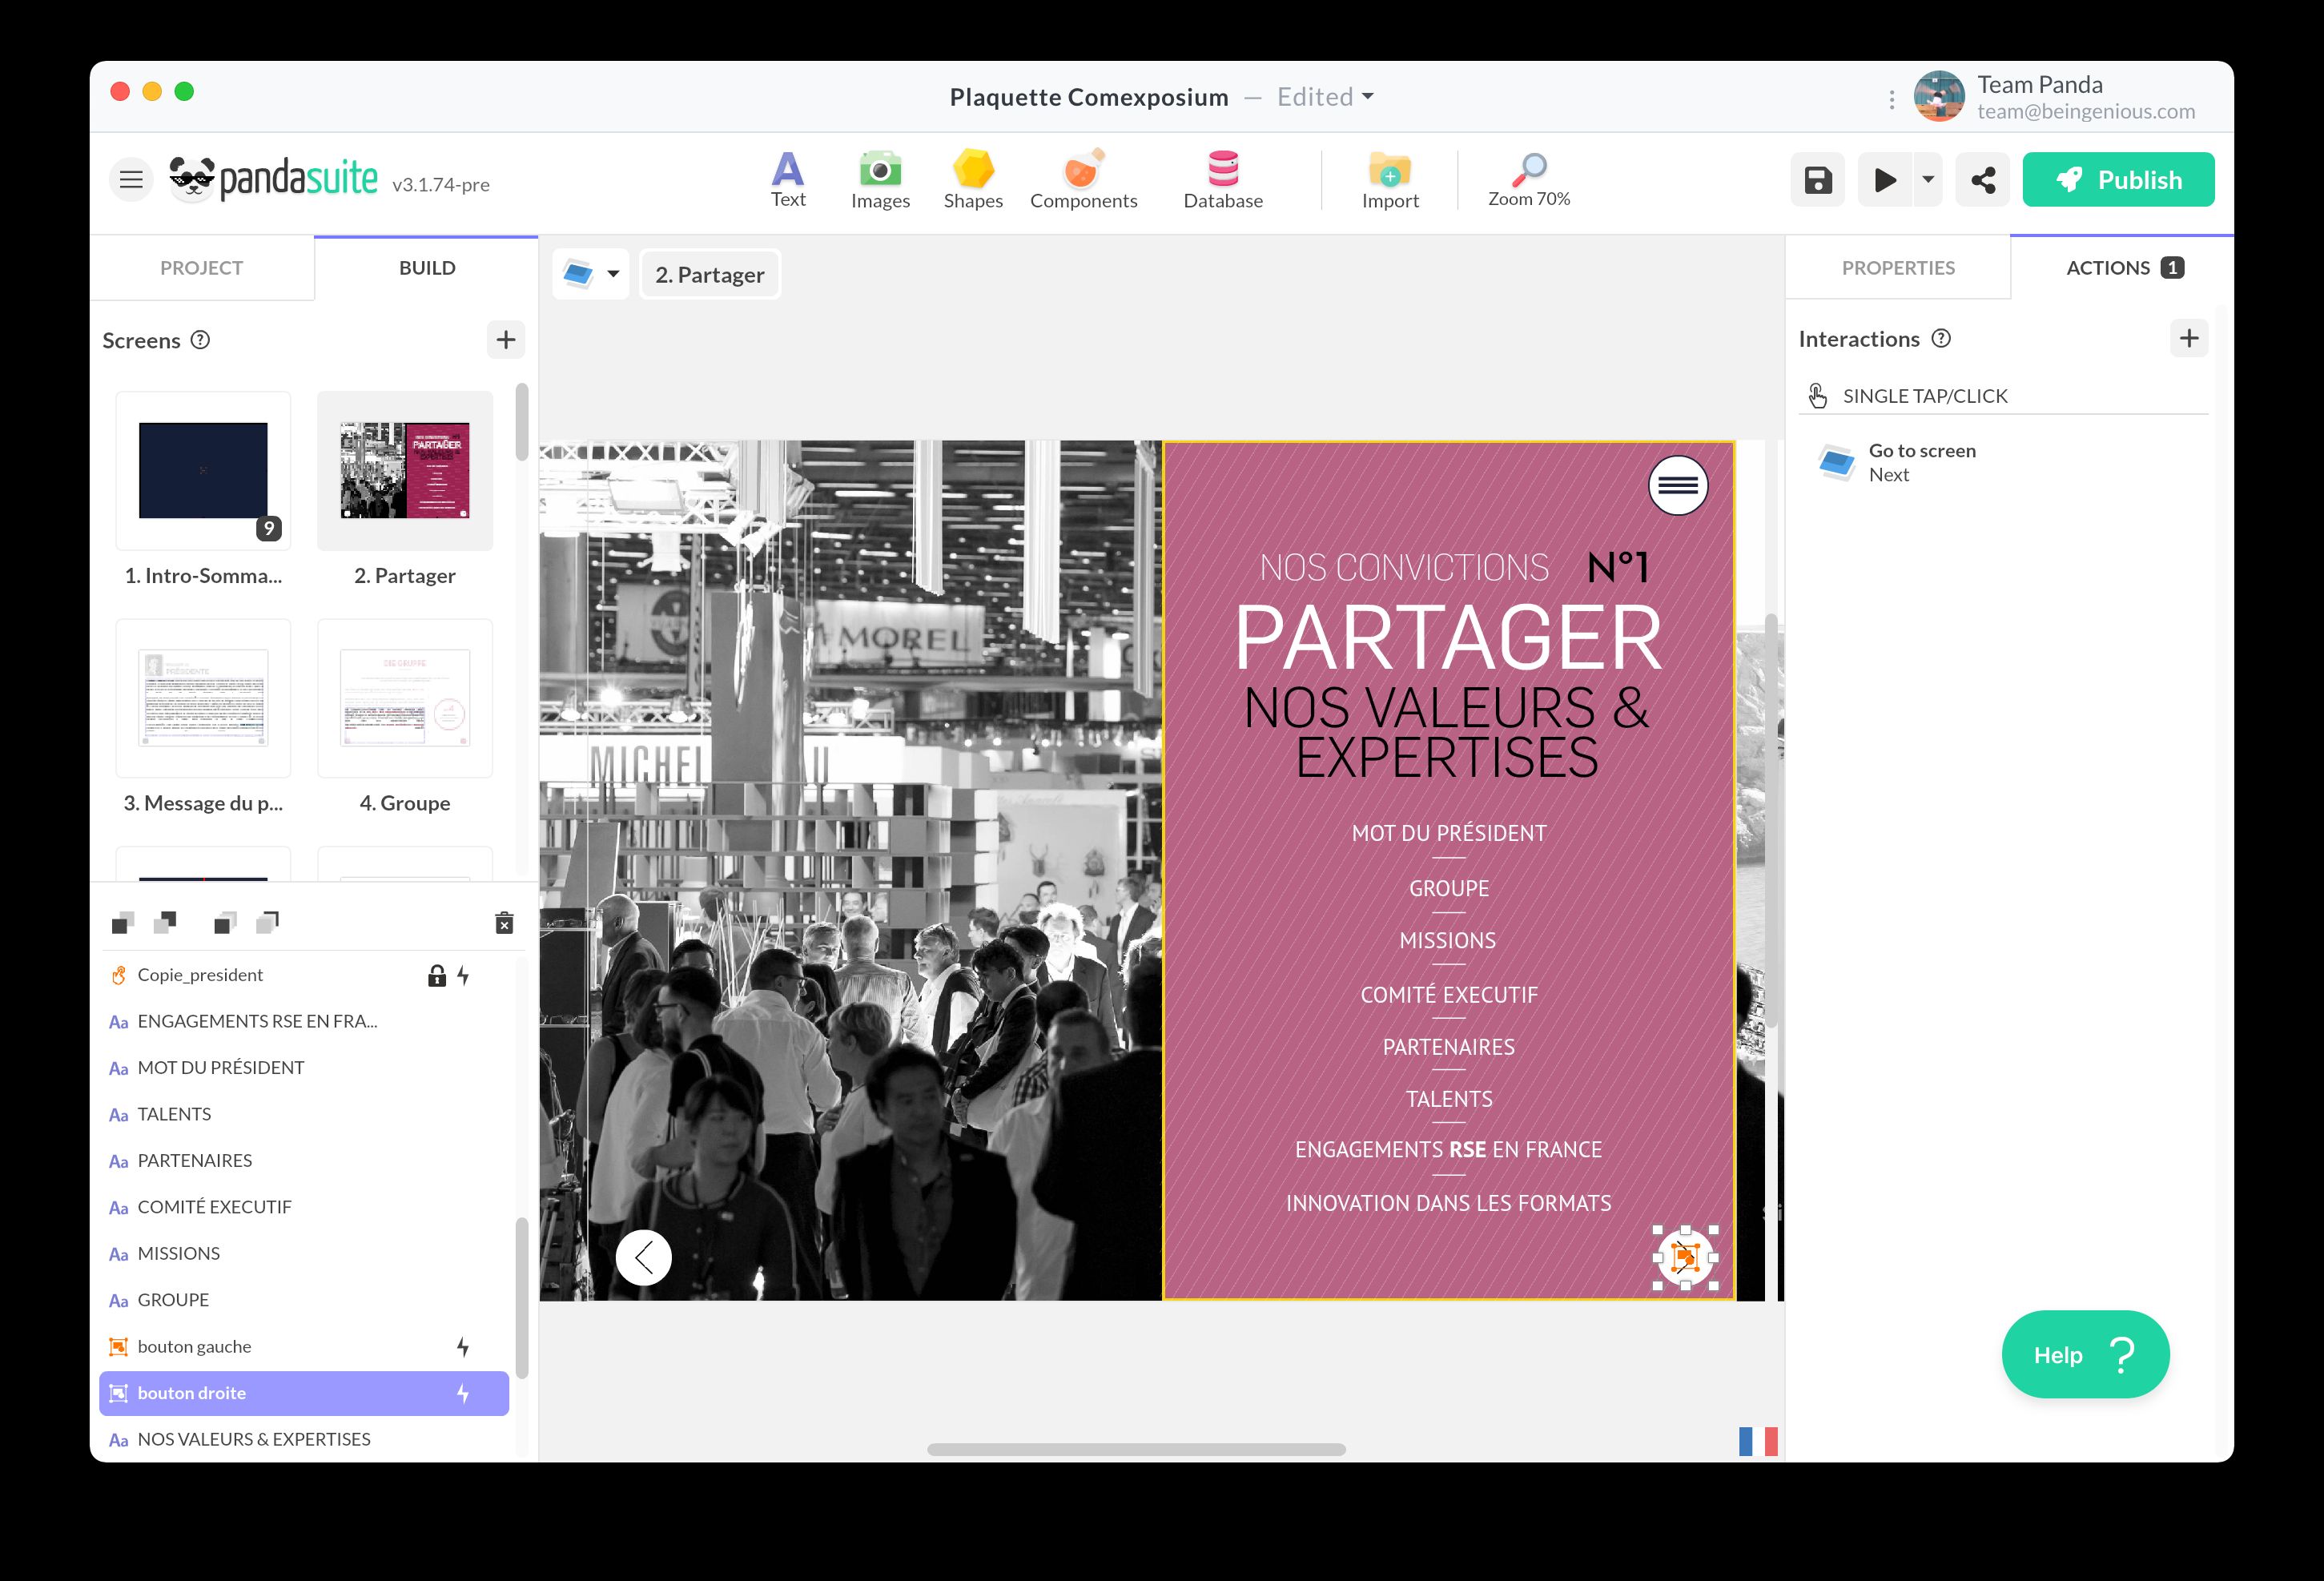Save the project with the disk icon

[x=1817, y=179]
